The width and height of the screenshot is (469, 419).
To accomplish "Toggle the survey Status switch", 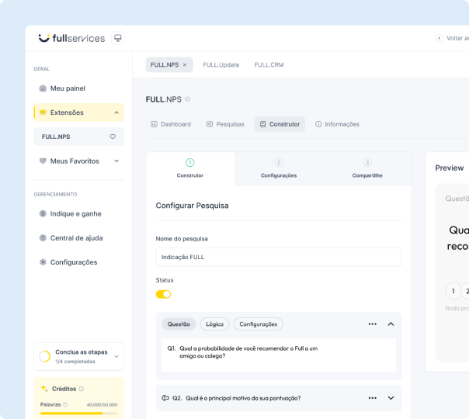I will click(163, 294).
